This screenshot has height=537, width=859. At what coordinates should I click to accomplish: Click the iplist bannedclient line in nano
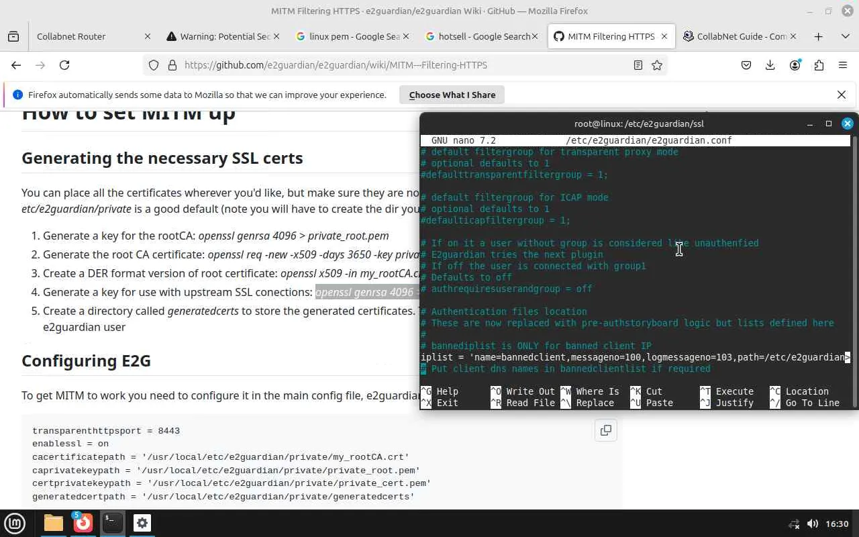[x=636, y=357]
